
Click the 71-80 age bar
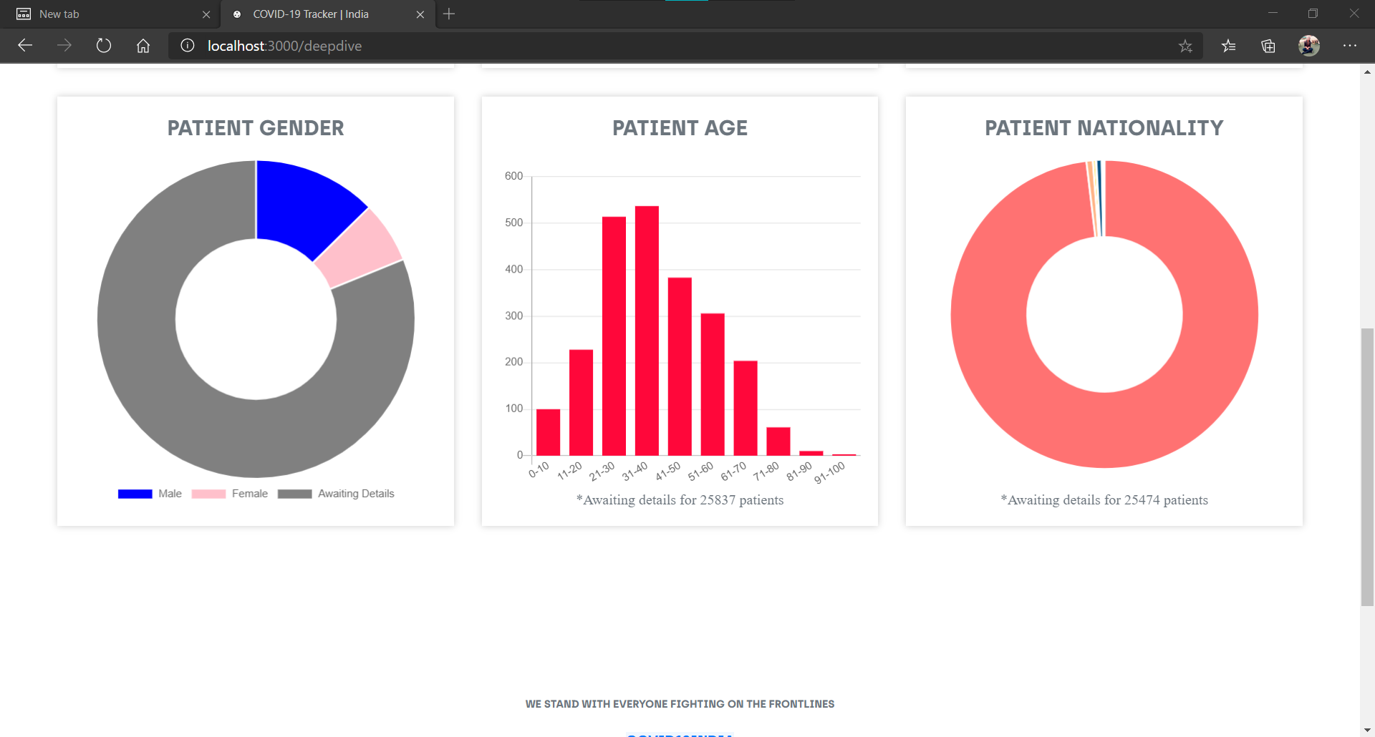click(x=778, y=441)
